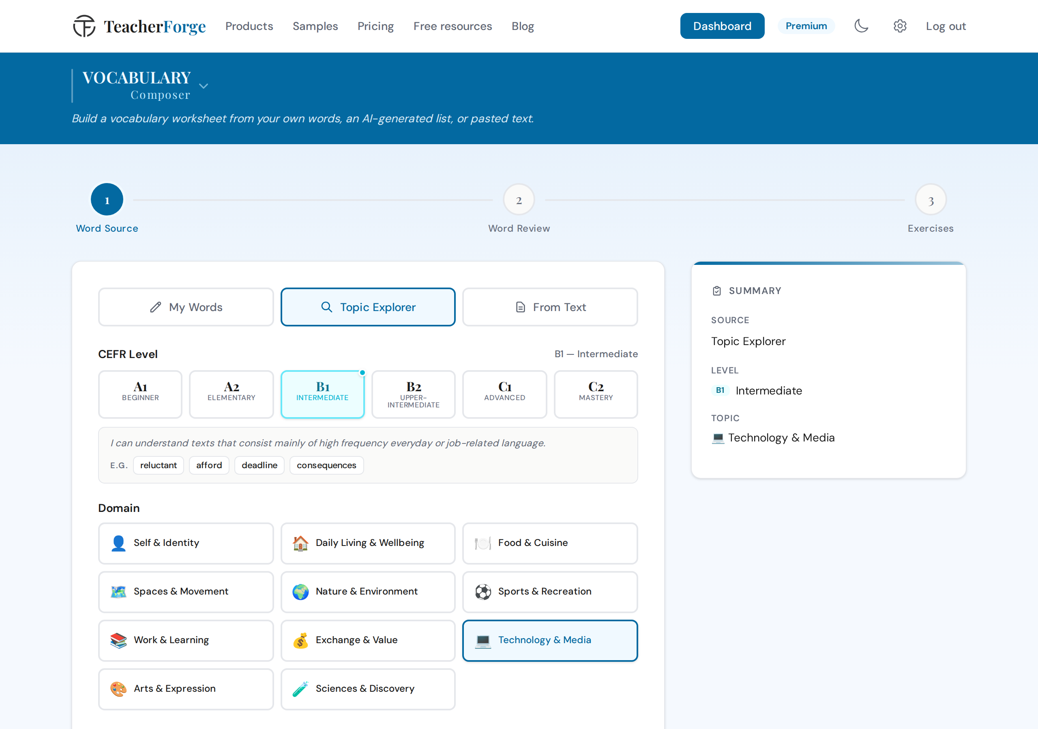Select C1 Advanced level
1038x729 pixels.
click(504, 394)
